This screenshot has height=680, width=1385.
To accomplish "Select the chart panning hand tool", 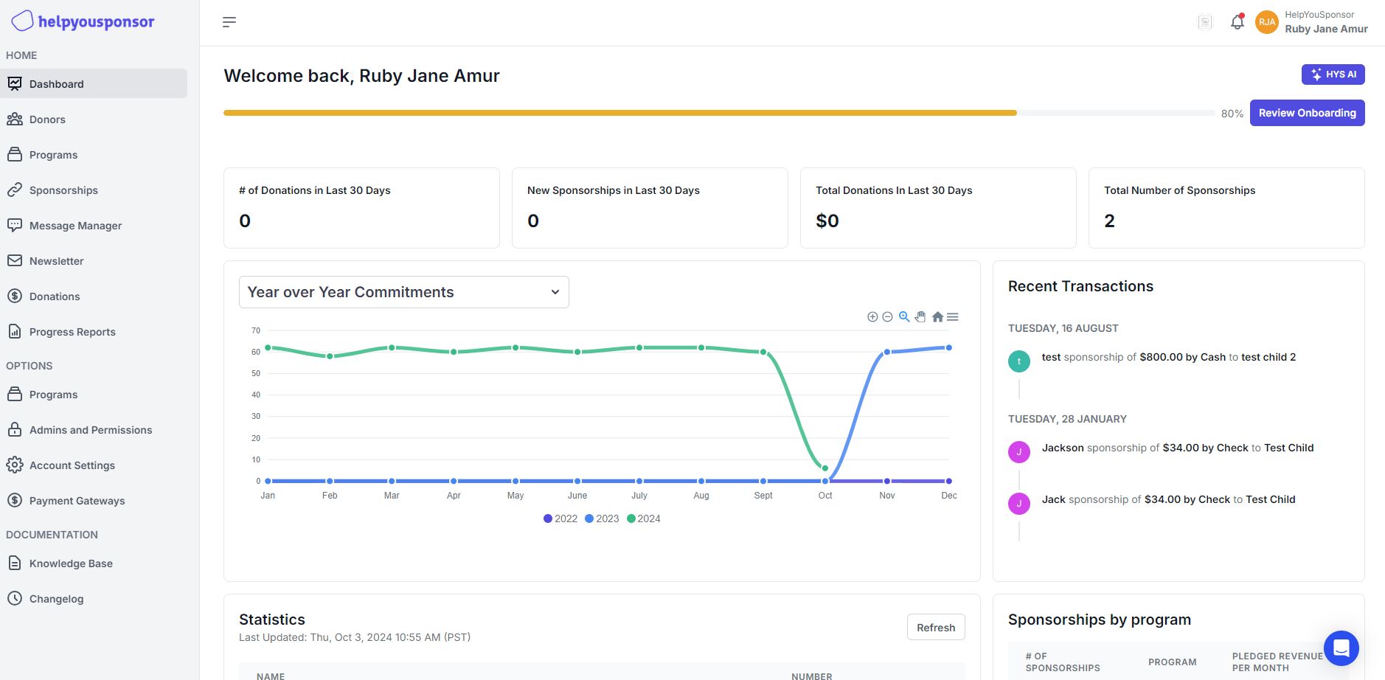I will pos(920,317).
